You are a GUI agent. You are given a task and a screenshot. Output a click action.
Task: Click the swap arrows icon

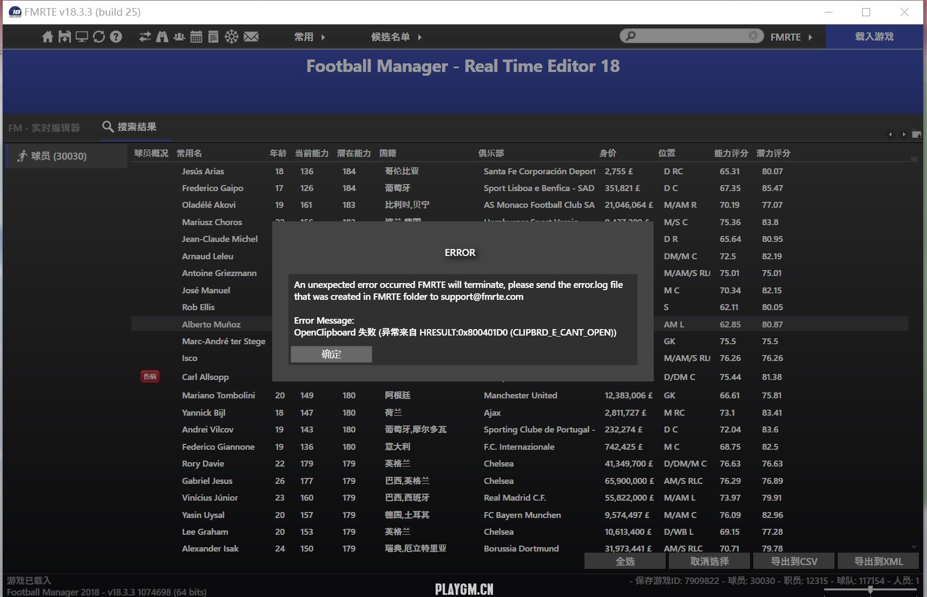pos(145,37)
